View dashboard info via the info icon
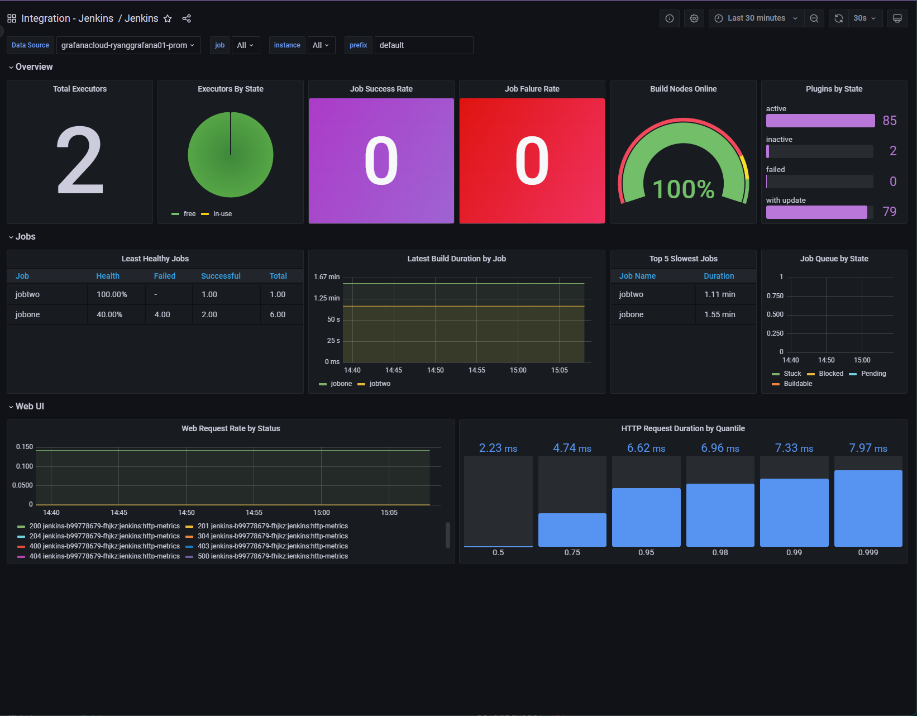Screen dimensions: 917x716 tap(669, 18)
